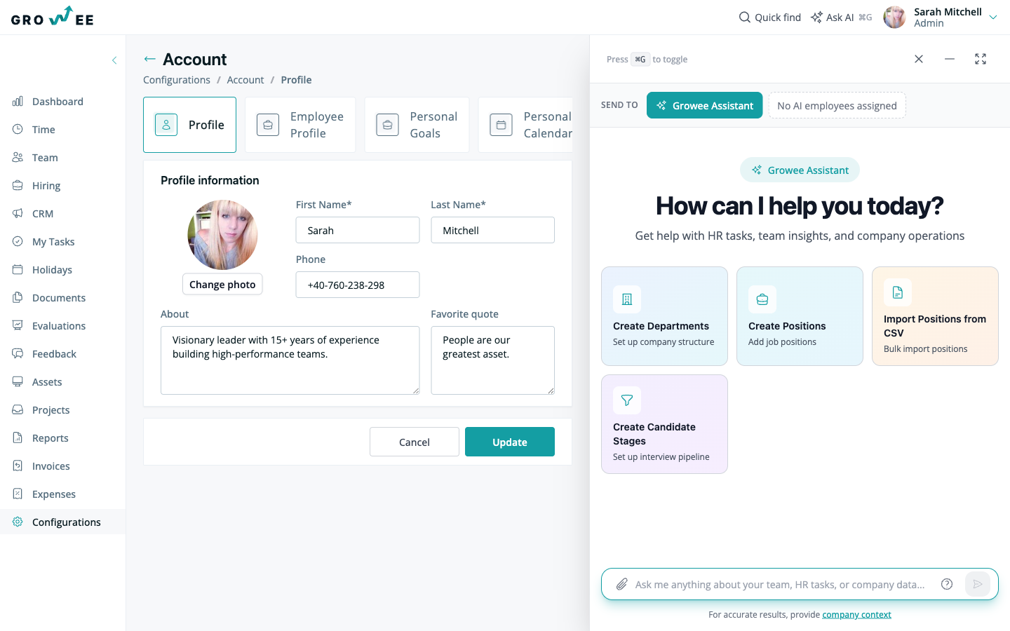Expand assistant panel to fullscreen
The image size is (1010, 631).
(x=981, y=59)
